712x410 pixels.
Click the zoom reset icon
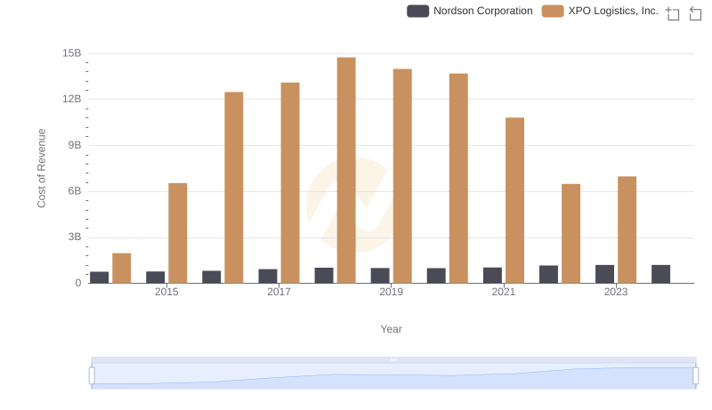[695, 13]
